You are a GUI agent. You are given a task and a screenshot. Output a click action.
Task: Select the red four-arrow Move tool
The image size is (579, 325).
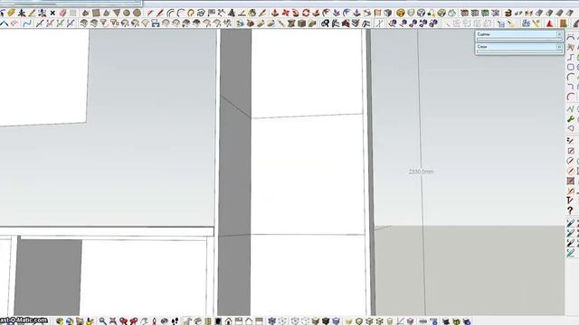click(286, 14)
